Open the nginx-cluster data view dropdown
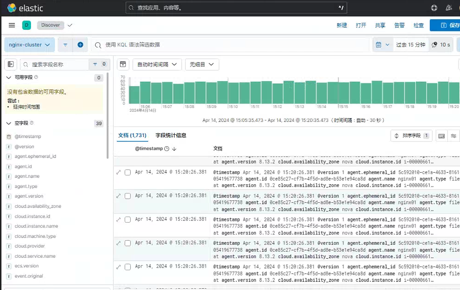 [x=30, y=45]
